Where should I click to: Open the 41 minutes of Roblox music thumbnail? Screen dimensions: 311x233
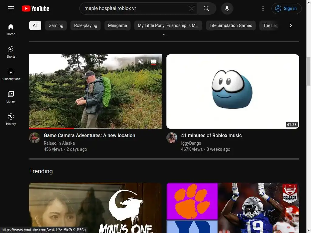pos(233,91)
